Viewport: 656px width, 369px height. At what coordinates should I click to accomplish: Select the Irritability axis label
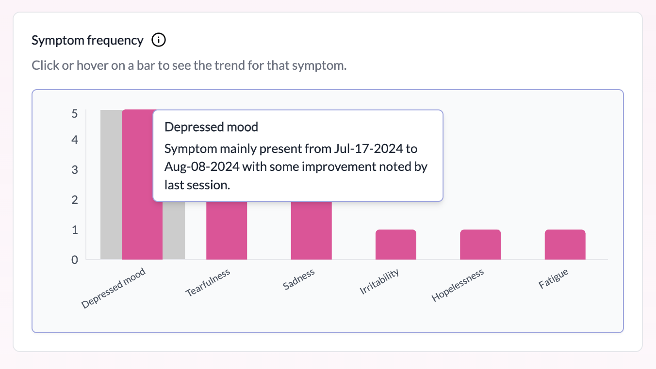(x=381, y=281)
